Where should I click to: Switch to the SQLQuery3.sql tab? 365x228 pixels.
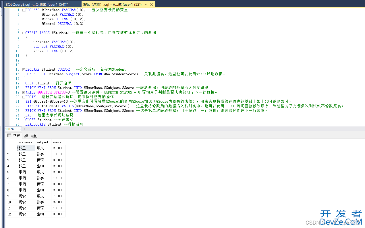point(37,4)
